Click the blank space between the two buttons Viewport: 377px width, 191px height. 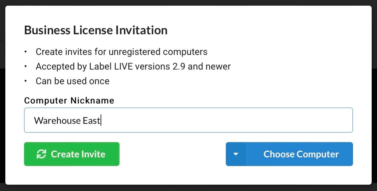tap(173, 154)
